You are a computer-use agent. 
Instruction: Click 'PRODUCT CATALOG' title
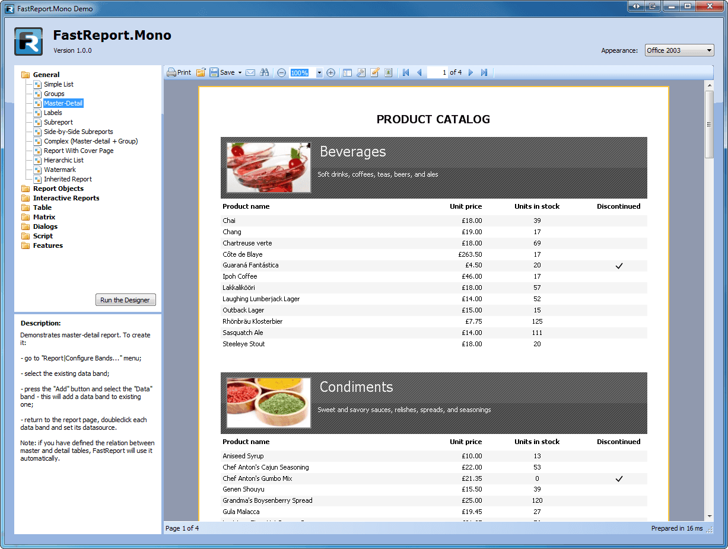point(434,119)
